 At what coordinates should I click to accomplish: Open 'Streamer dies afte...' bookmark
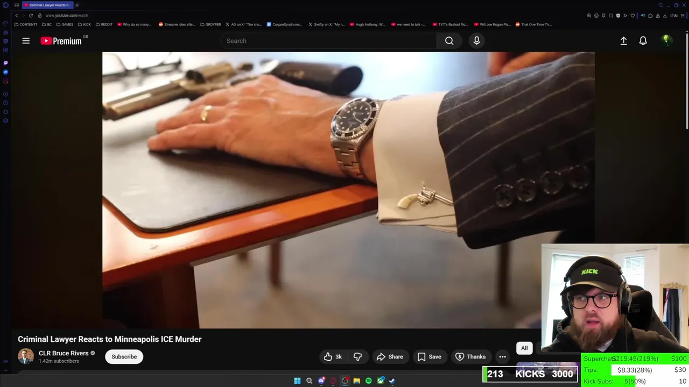tap(177, 24)
